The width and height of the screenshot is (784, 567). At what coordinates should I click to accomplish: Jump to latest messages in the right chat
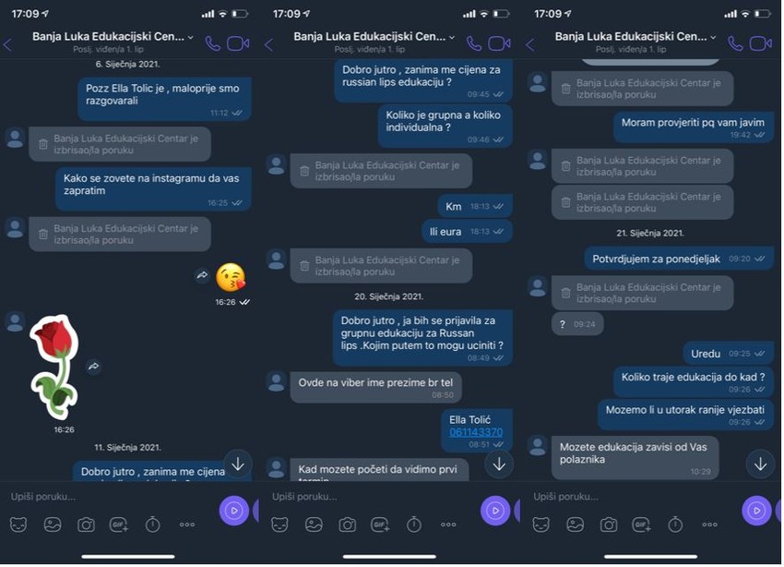[760, 464]
